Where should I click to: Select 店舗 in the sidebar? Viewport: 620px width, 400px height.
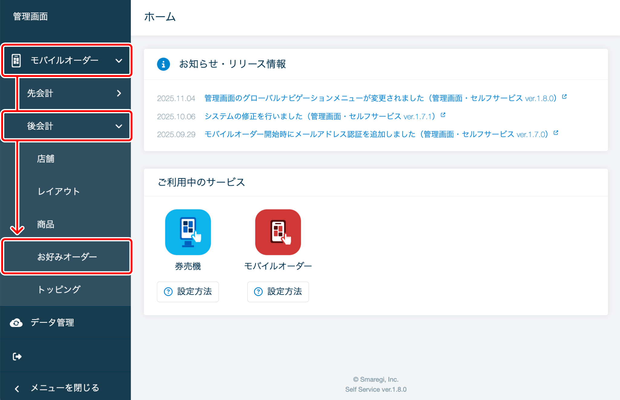(x=46, y=159)
